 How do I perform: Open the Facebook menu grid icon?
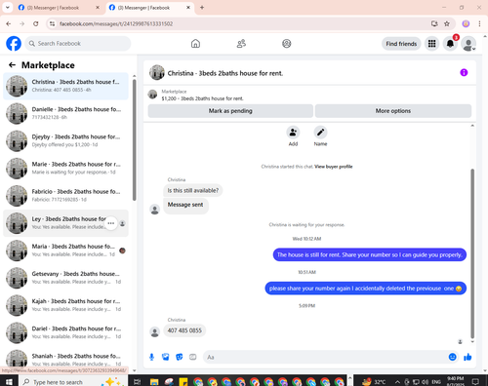point(431,44)
